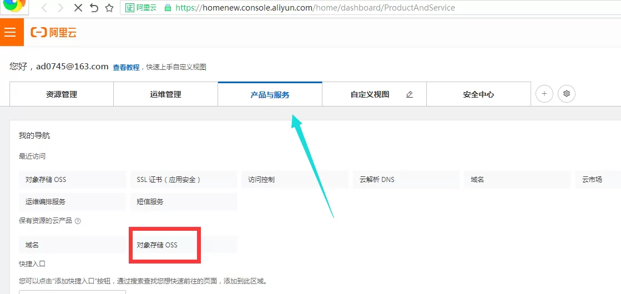
Task: Bookmark page with star icon
Action: [x=109, y=8]
